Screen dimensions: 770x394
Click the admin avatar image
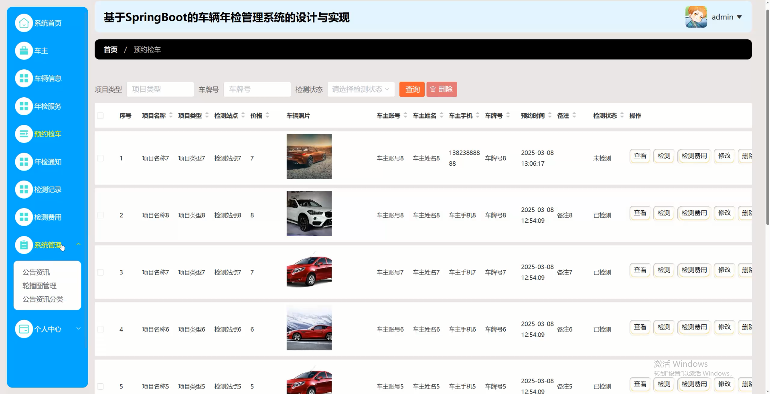[x=696, y=17]
